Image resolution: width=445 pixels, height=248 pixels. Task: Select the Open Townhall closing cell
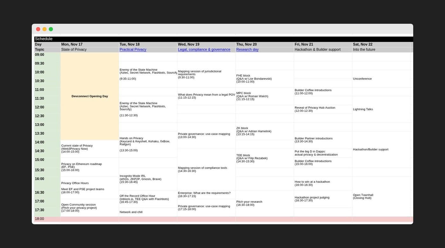pos(363,196)
